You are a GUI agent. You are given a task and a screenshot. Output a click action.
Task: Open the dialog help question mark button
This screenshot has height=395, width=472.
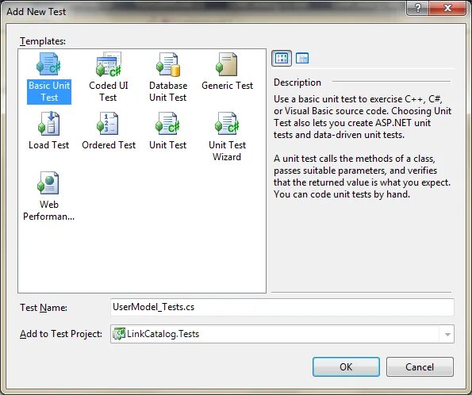coord(417,8)
